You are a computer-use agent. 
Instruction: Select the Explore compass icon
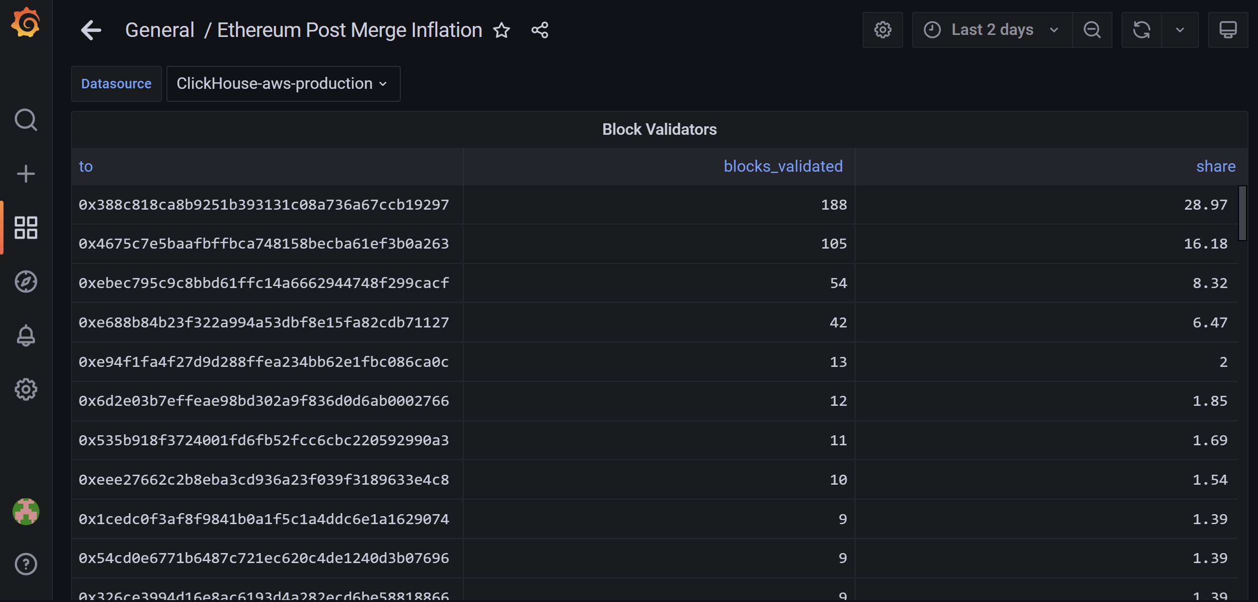(x=26, y=281)
